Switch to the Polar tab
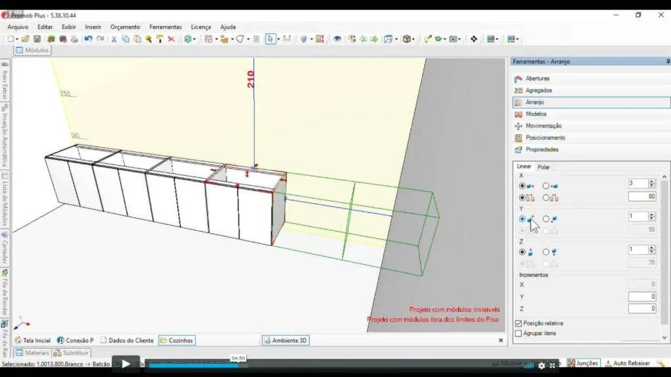 543,167
